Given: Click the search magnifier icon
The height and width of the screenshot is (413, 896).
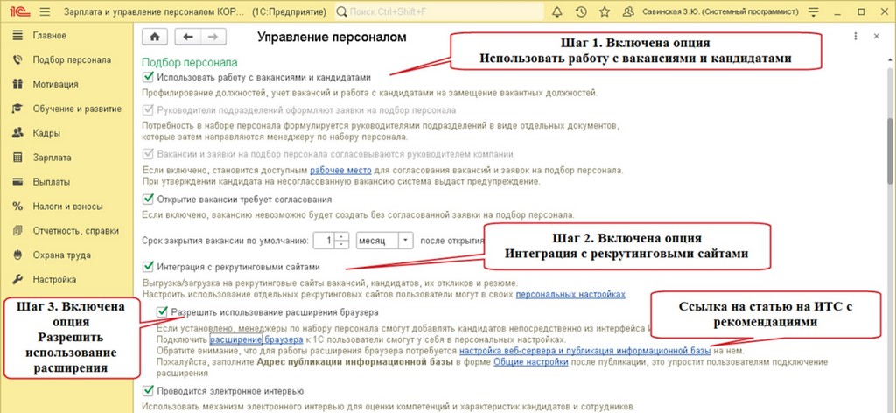Looking at the screenshot, I should point(341,12).
